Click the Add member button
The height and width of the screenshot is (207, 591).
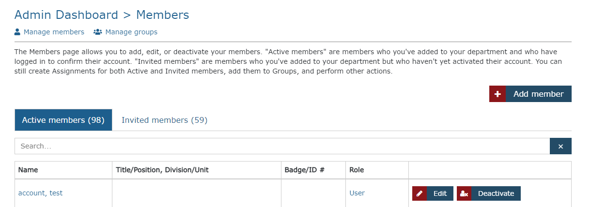530,94
